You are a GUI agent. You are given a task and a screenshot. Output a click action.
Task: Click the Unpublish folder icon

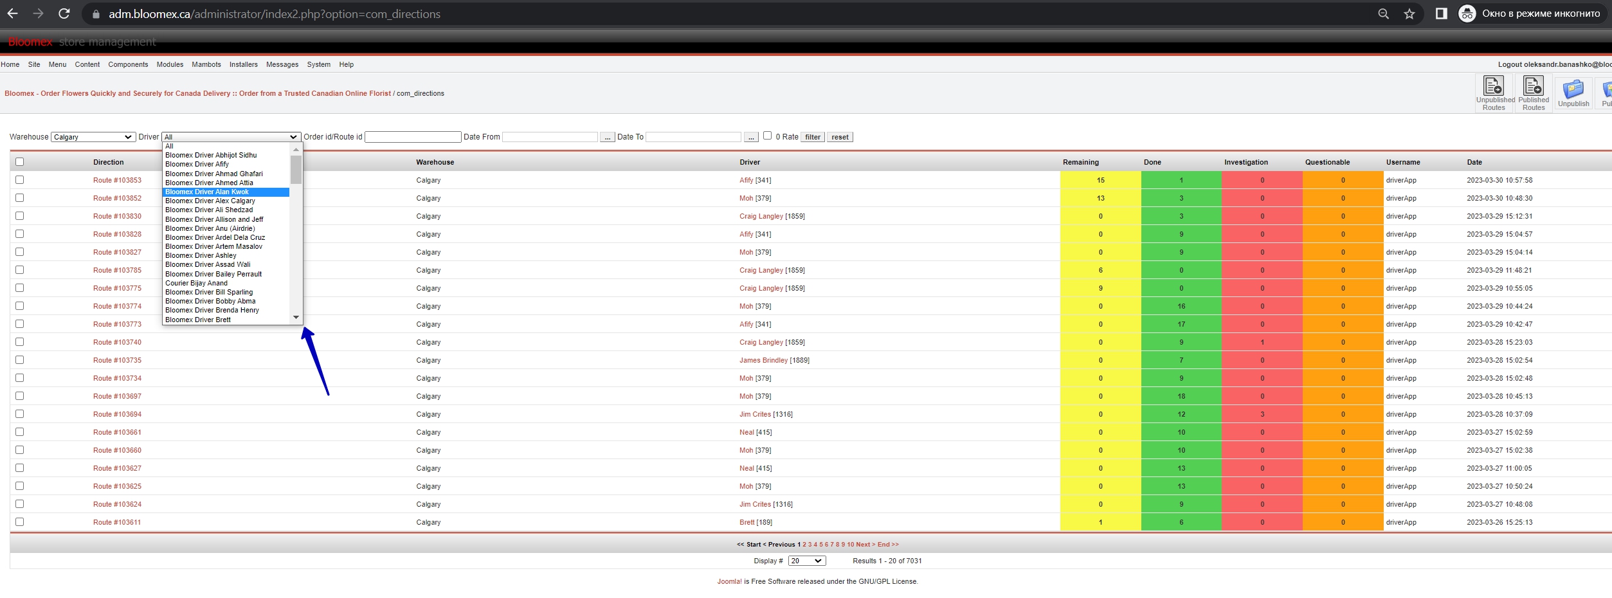pos(1573,93)
